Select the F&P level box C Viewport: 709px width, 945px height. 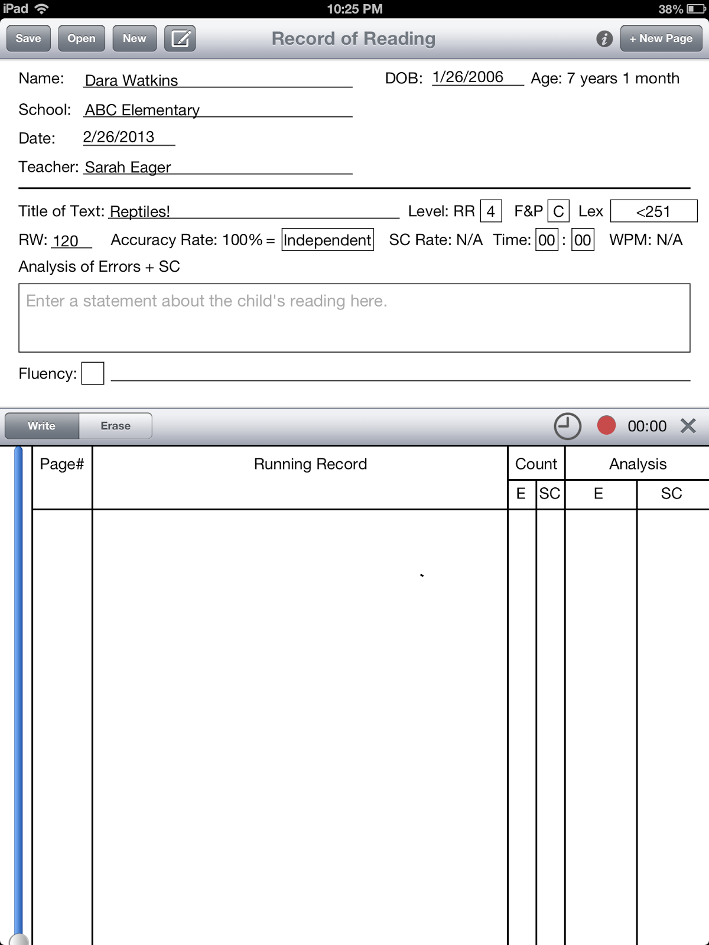pos(558,211)
